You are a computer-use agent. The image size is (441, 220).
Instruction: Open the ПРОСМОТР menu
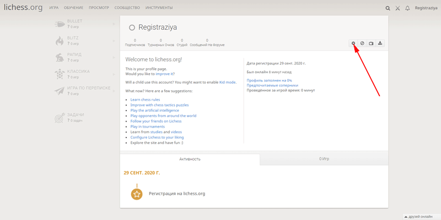(99, 8)
